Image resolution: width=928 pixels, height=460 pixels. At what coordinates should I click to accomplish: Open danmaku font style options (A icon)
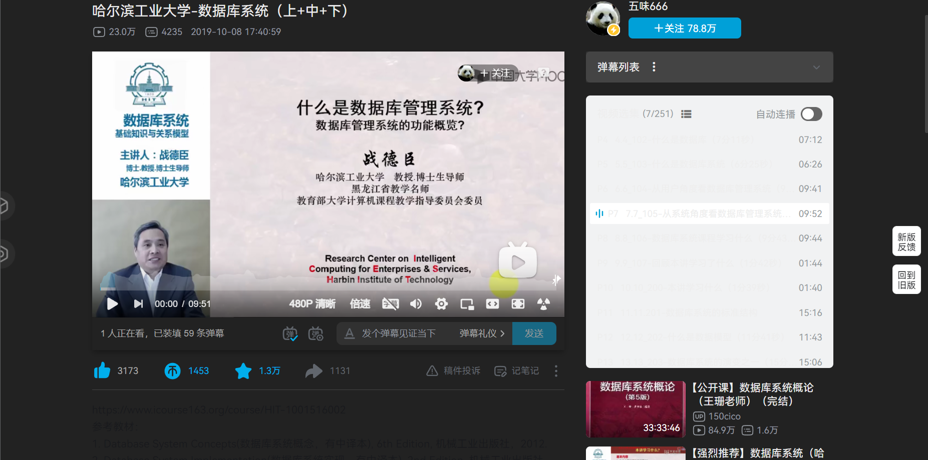click(350, 333)
